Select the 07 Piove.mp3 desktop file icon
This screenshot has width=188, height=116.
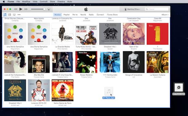coord(179,87)
